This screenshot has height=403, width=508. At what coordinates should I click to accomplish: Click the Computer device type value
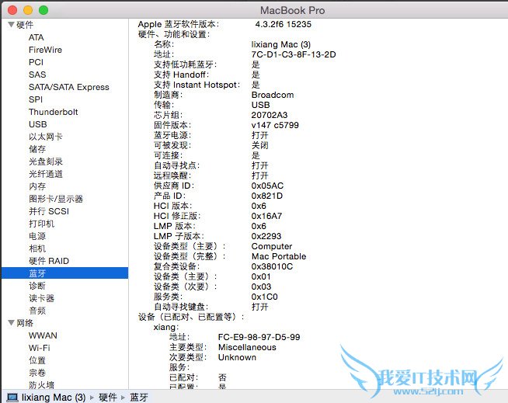click(272, 246)
